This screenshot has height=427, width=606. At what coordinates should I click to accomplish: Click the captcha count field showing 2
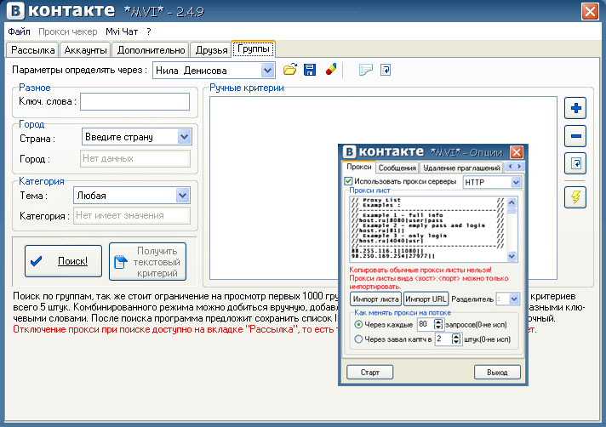(443, 339)
